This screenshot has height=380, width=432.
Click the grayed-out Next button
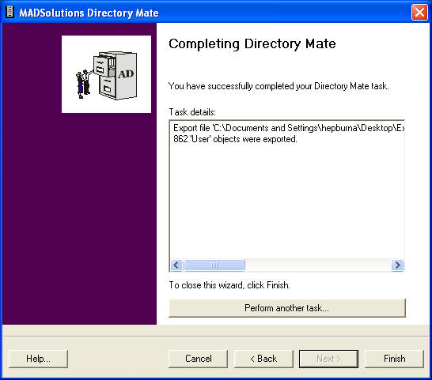328,359
